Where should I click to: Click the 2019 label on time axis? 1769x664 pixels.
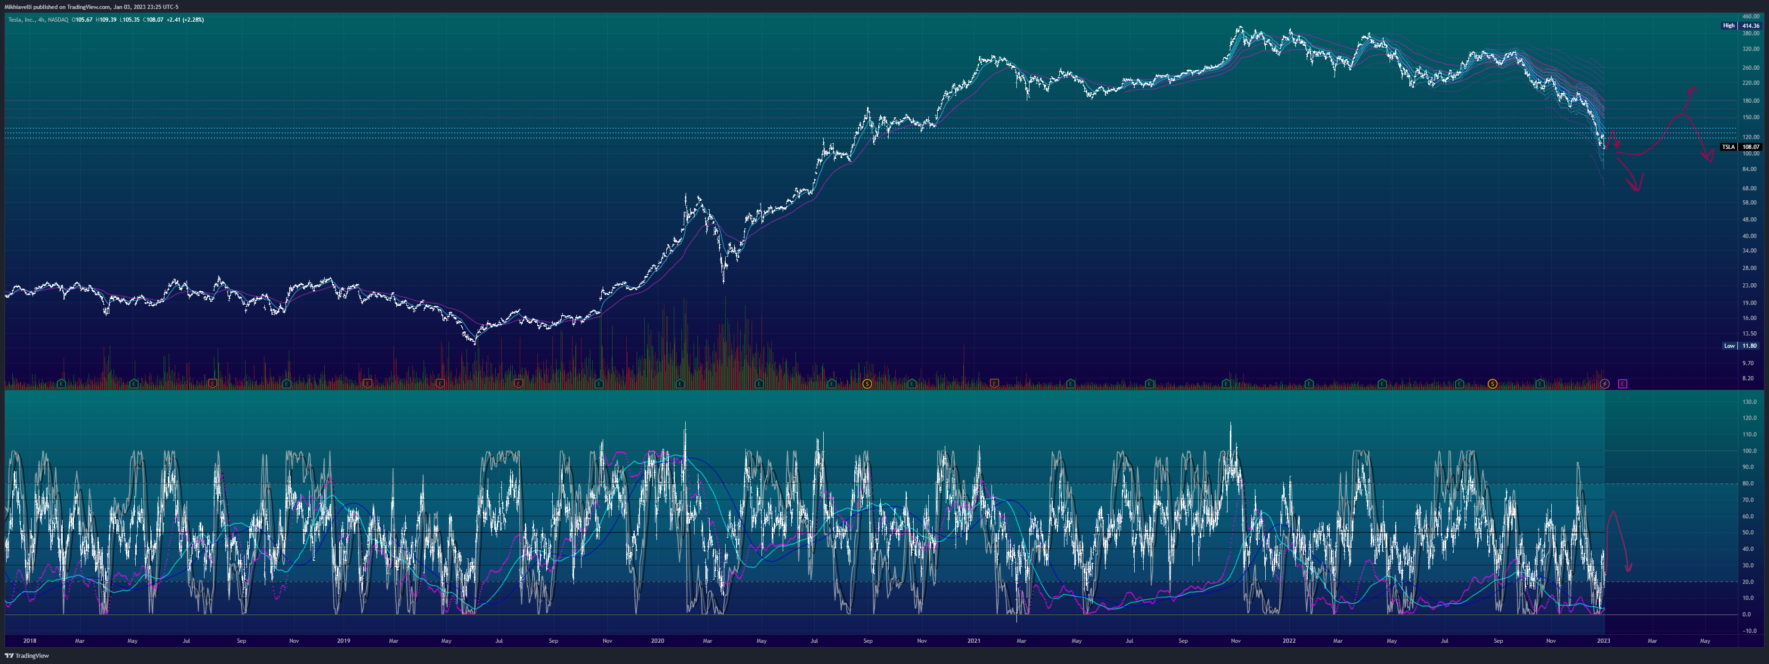click(x=344, y=640)
